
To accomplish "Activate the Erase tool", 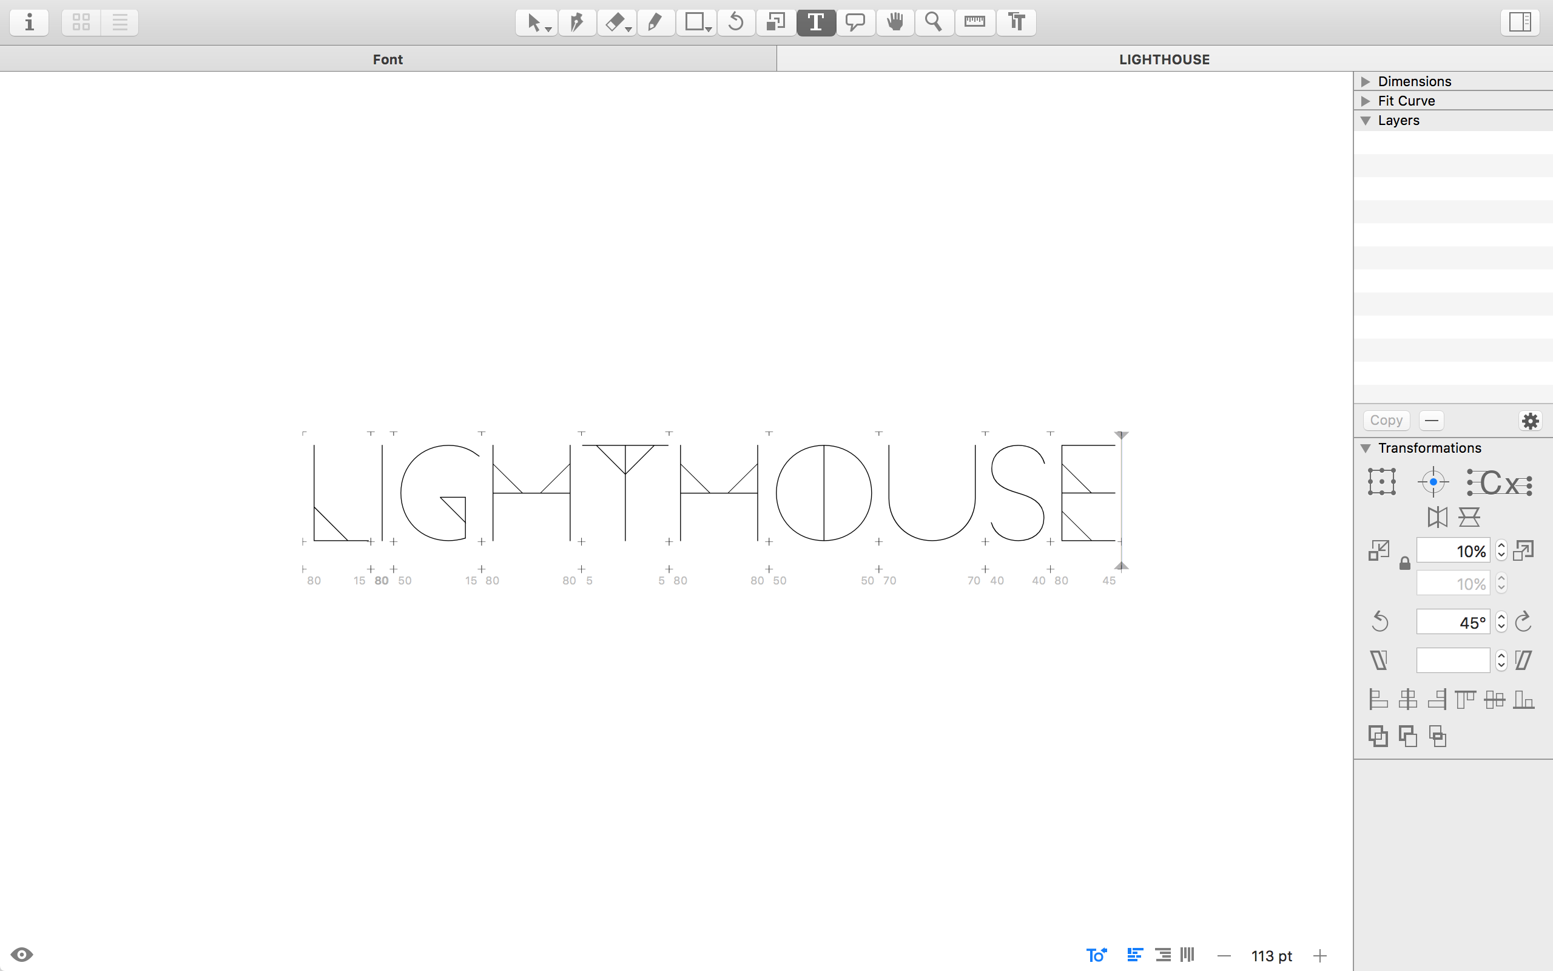I will tap(617, 22).
